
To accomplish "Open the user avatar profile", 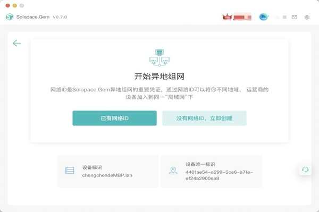I will 264,17.
